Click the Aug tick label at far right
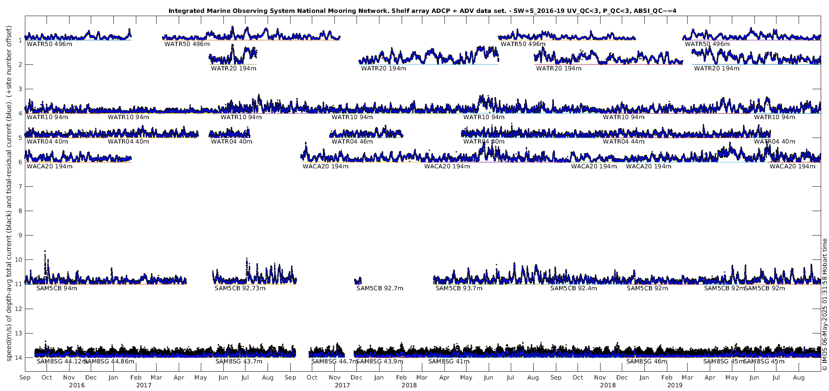Image resolution: width=829 pixels, height=391 pixels. point(799,378)
